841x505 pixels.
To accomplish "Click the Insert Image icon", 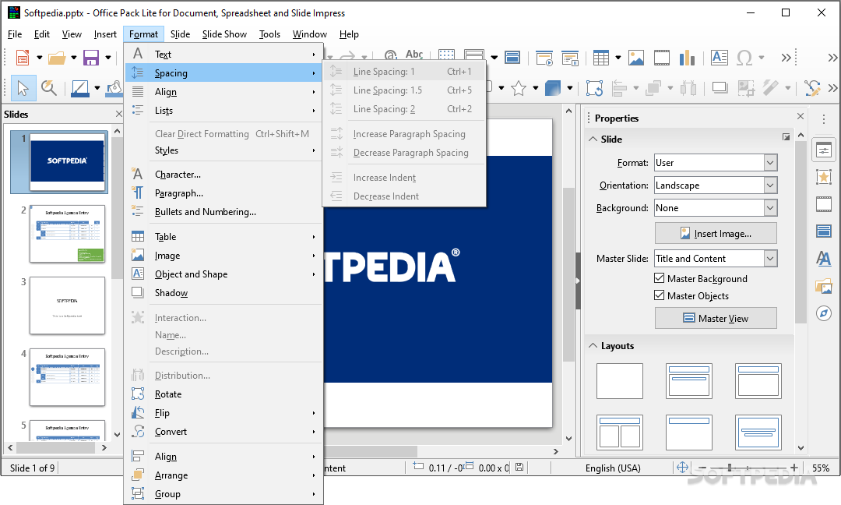I will point(636,58).
